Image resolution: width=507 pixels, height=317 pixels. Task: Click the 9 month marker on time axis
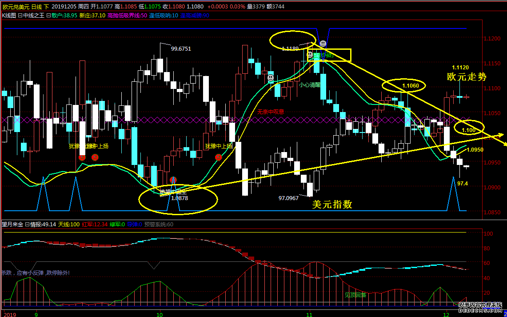click(x=36, y=314)
